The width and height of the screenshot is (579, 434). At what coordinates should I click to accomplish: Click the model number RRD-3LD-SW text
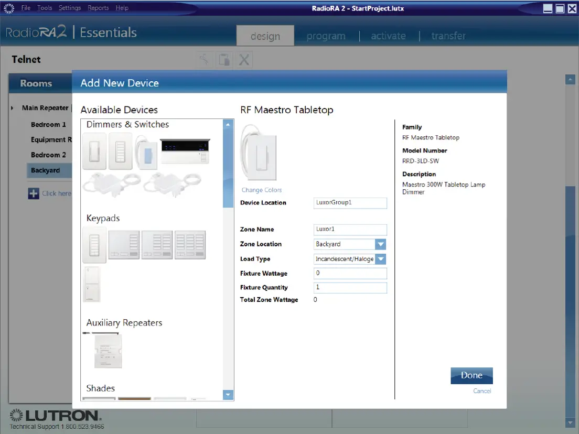click(421, 161)
